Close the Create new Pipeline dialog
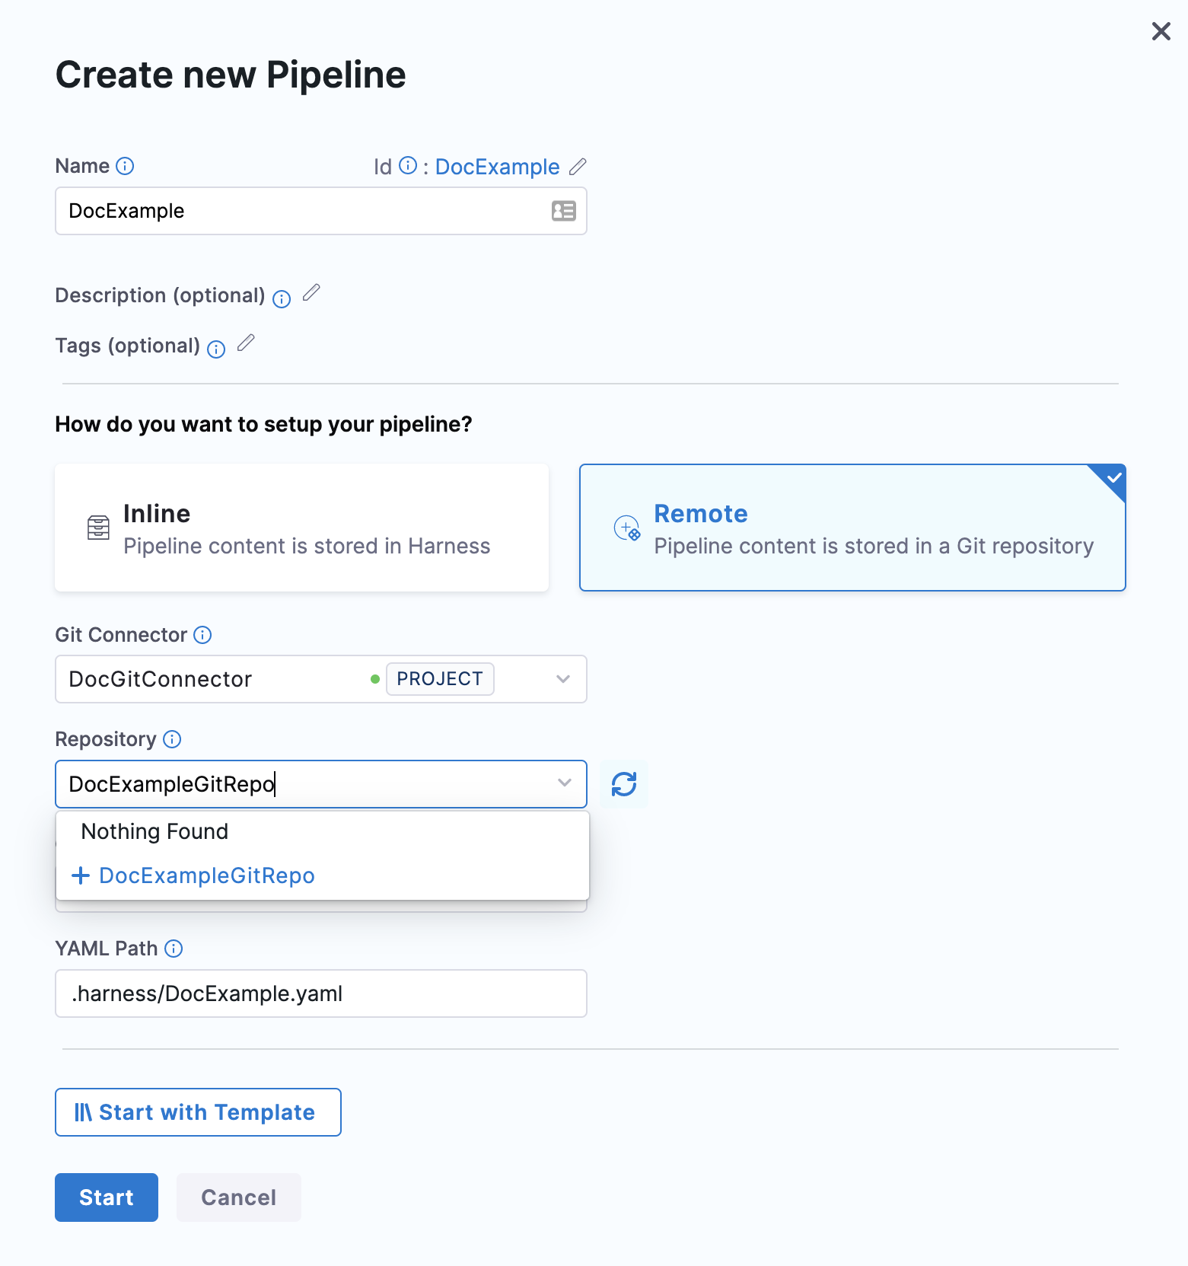The height and width of the screenshot is (1266, 1188). coord(1161,31)
